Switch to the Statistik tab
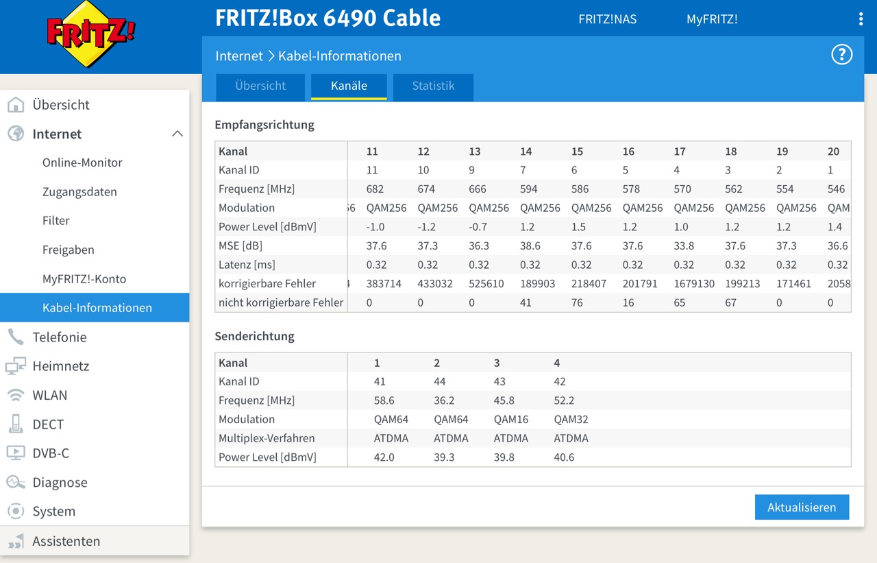Viewport: 877px width, 563px height. tap(433, 86)
